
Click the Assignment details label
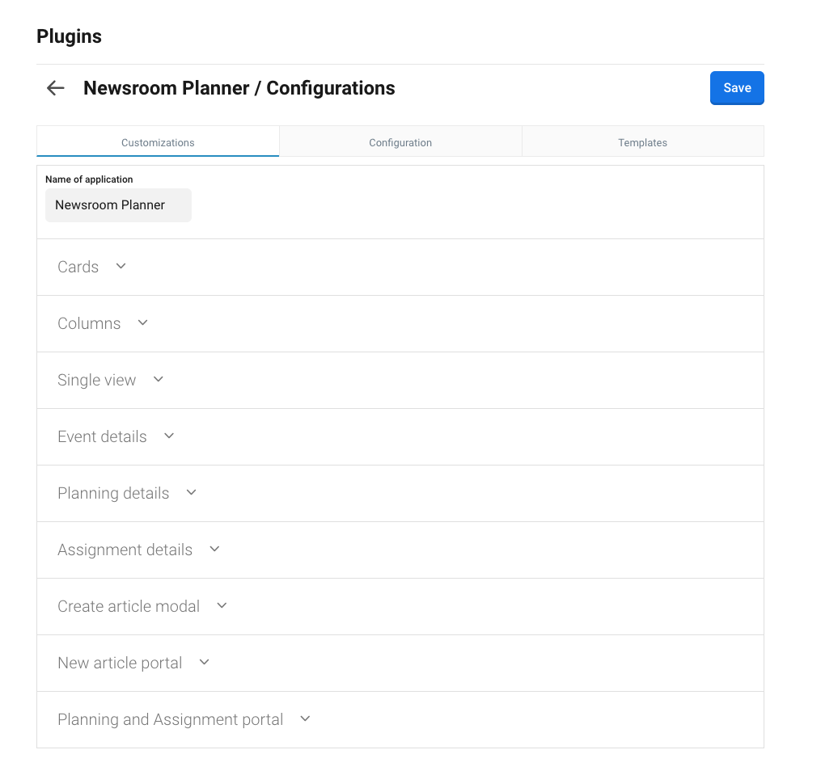[125, 550]
